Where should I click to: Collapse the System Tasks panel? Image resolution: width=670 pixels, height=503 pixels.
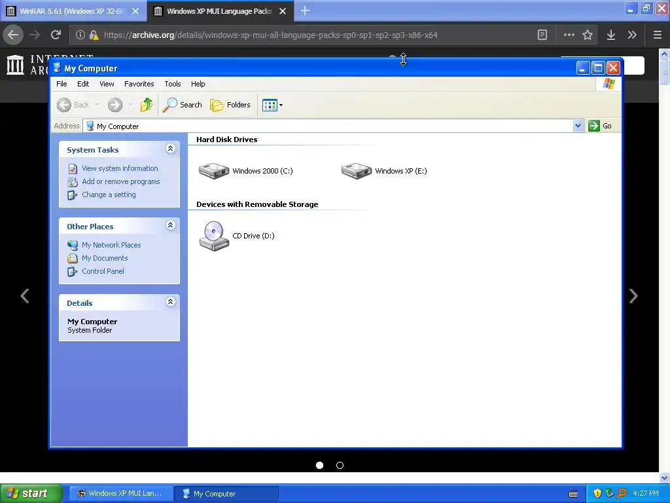pos(170,149)
